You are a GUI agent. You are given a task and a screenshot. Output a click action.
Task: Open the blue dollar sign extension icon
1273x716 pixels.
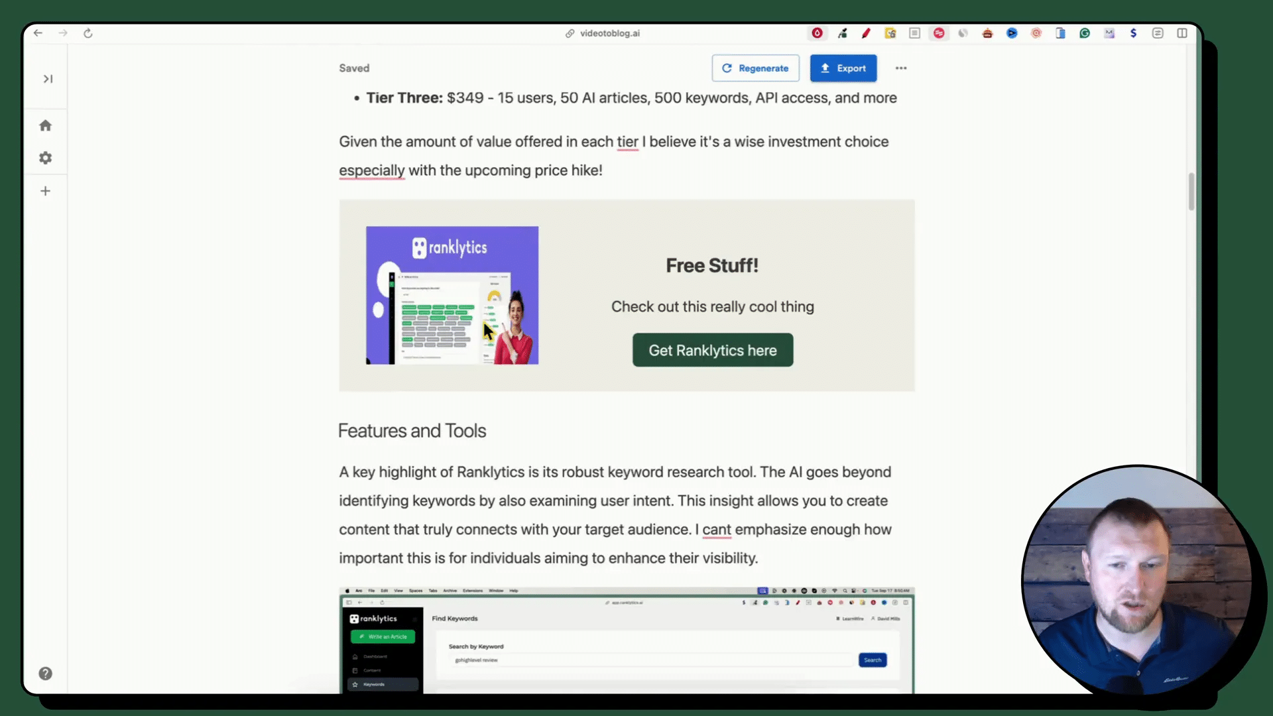pos(1134,33)
